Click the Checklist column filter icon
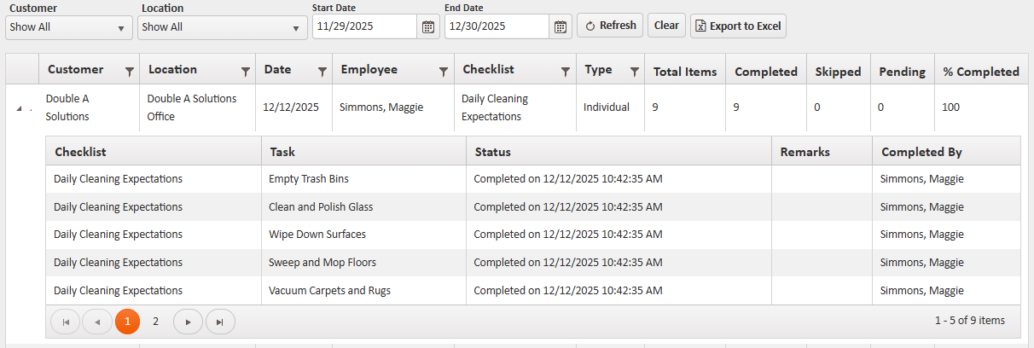 coord(566,72)
